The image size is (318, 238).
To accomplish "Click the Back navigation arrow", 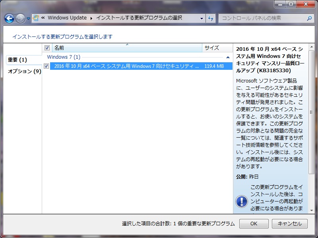I will click(x=9, y=18).
